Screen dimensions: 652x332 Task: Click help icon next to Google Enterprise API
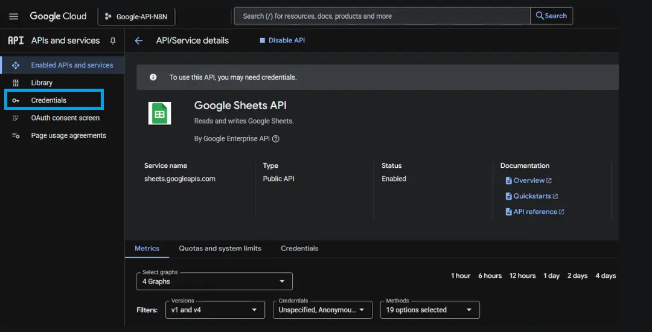276,139
